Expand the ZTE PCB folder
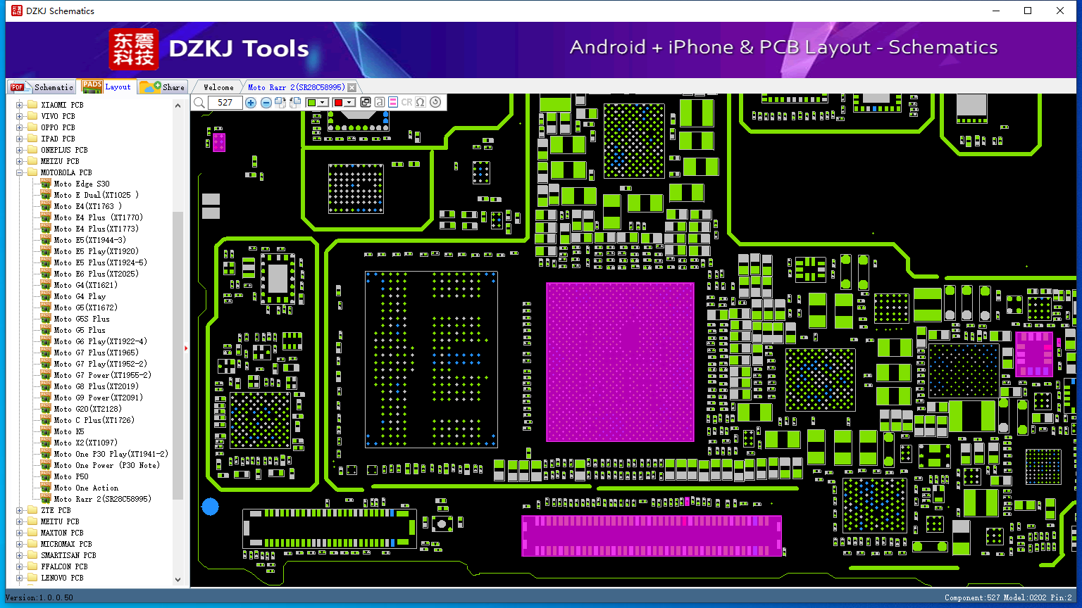This screenshot has height=608, width=1082. click(20, 510)
